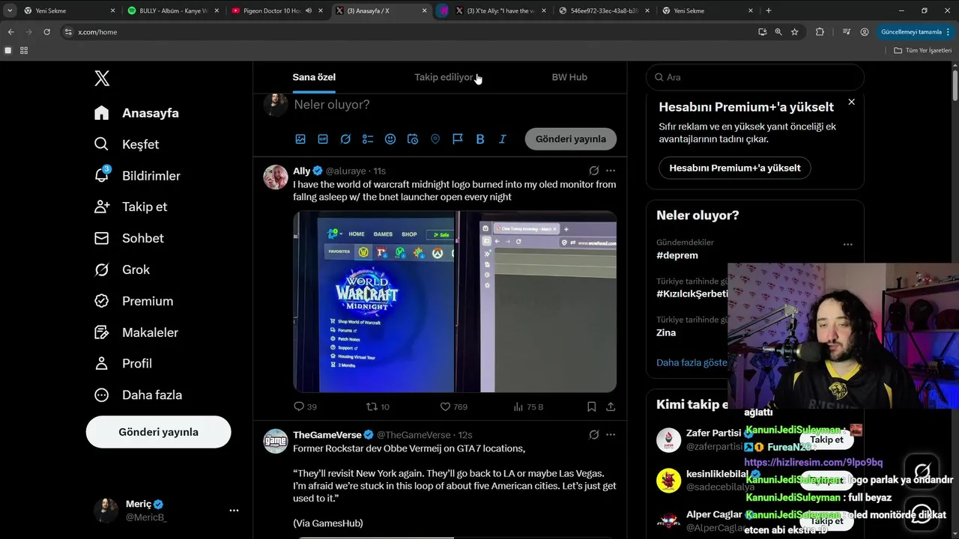Click the flag icon in the composer
Viewport: 959px width, 539px height.
pos(458,139)
